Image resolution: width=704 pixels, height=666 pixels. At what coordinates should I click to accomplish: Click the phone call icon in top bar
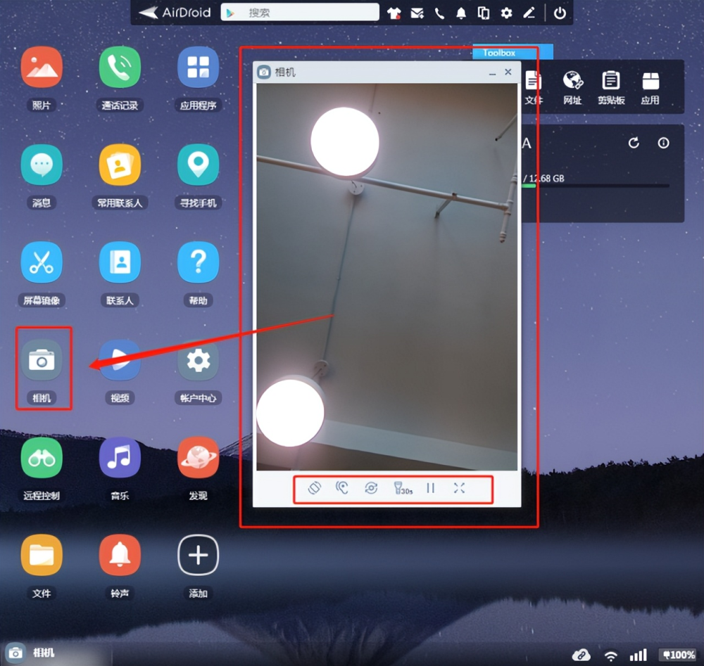click(439, 13)
